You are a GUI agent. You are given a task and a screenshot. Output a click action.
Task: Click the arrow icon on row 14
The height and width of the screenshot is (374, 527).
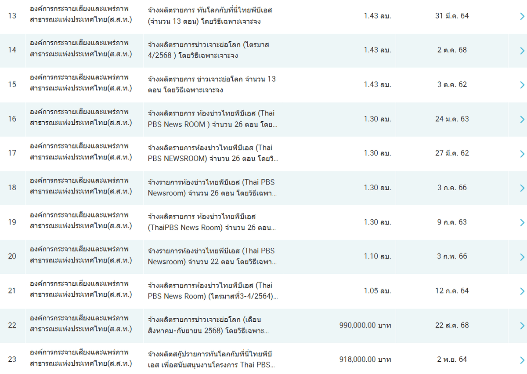522,51
